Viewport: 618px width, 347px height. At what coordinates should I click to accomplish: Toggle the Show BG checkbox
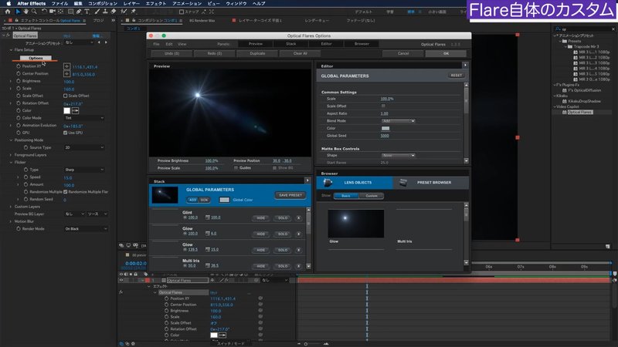click(x=275, y=168)
